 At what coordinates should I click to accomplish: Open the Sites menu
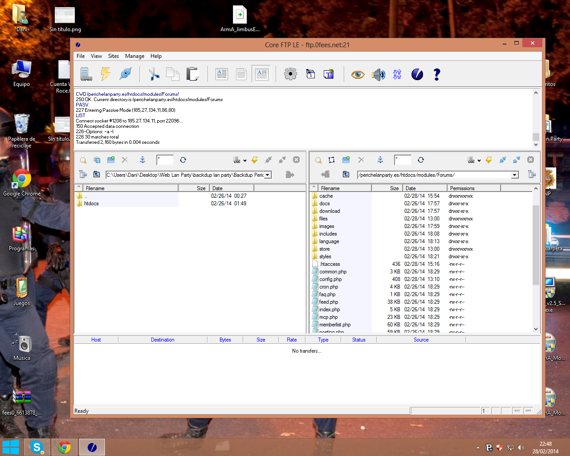114,56
